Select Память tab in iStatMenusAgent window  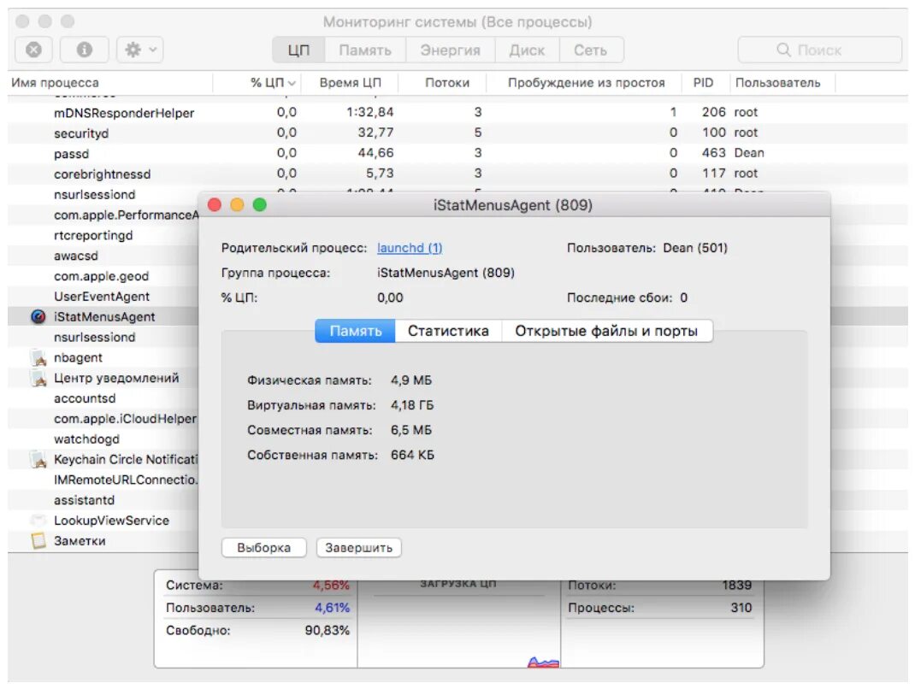click(356, 331)
